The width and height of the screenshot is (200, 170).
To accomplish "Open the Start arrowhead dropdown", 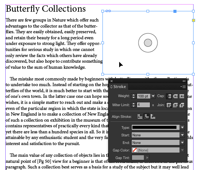I will pyautogui.click(x=158, y=135).
